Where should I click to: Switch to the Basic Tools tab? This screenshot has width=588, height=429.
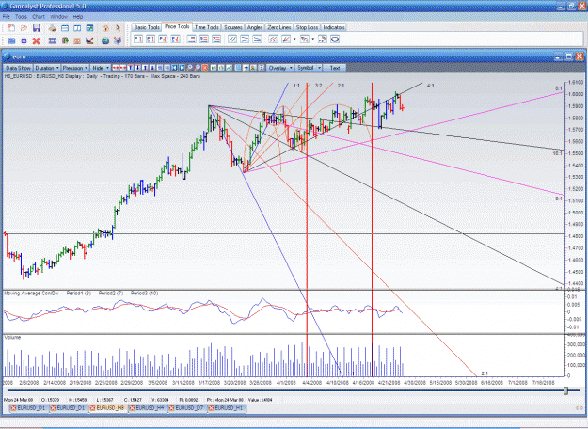[147, 27]
